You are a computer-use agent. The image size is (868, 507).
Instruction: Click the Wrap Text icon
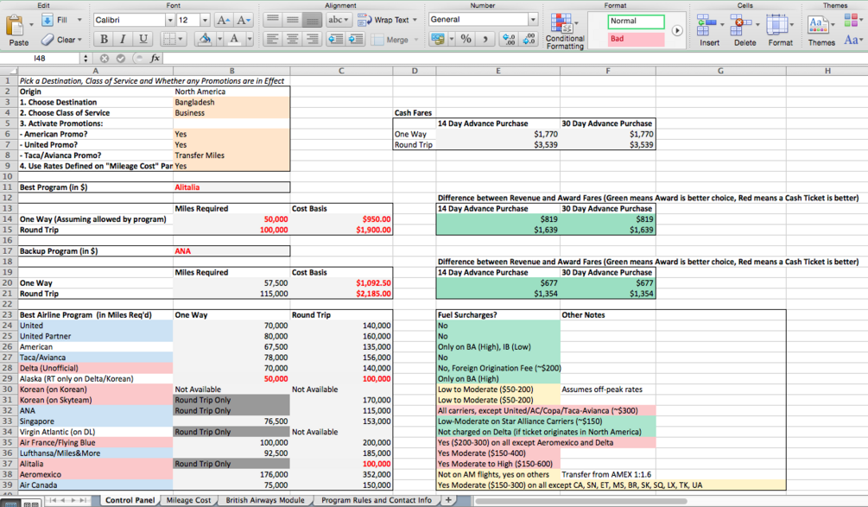tap(364, 20)
